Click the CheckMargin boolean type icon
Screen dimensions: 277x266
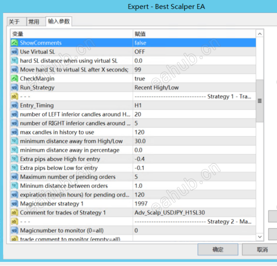coord(14,78)
